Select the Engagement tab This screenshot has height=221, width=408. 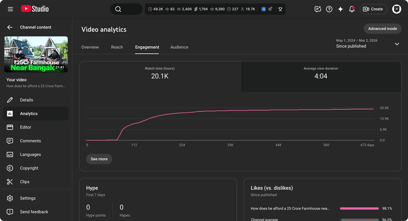(x=147, y=47)
